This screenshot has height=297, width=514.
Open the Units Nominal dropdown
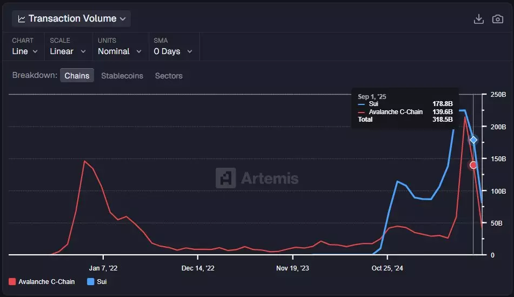pos(119,51)
